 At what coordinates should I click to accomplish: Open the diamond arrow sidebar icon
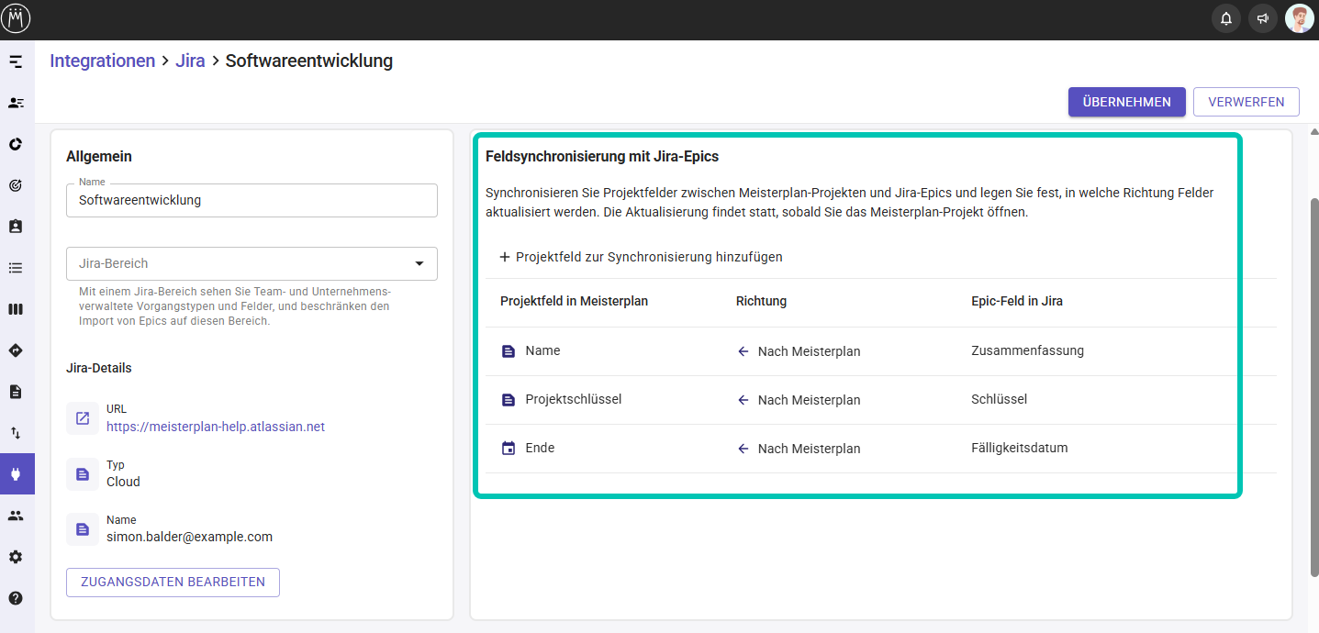click(x=16, y=350)
